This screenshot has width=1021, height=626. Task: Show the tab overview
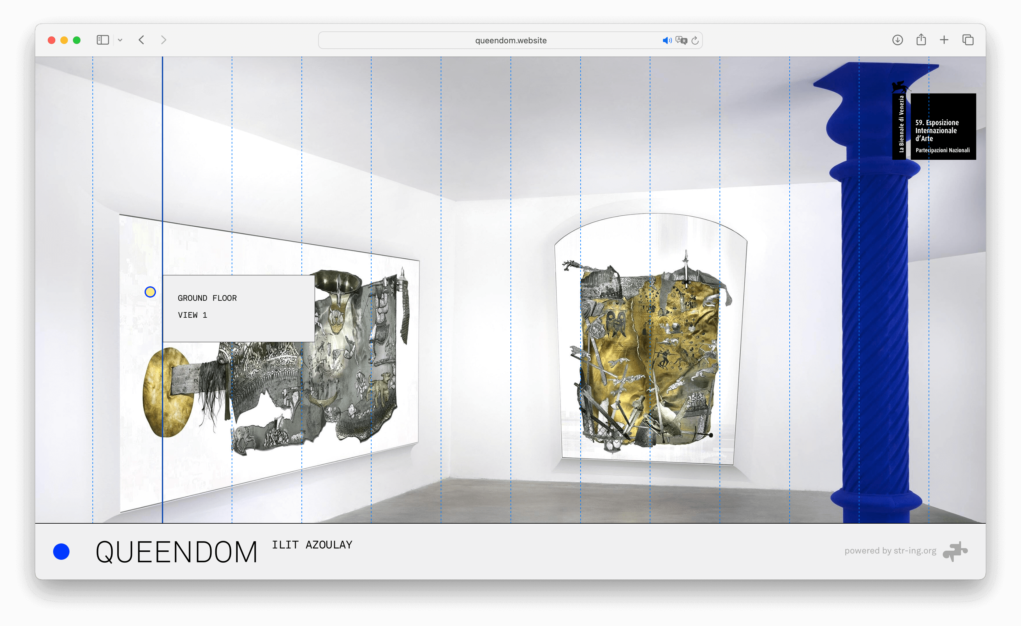tap(968, 40)
